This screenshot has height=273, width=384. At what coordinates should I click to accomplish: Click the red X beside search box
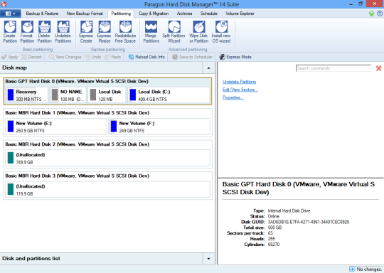point(378,68)
